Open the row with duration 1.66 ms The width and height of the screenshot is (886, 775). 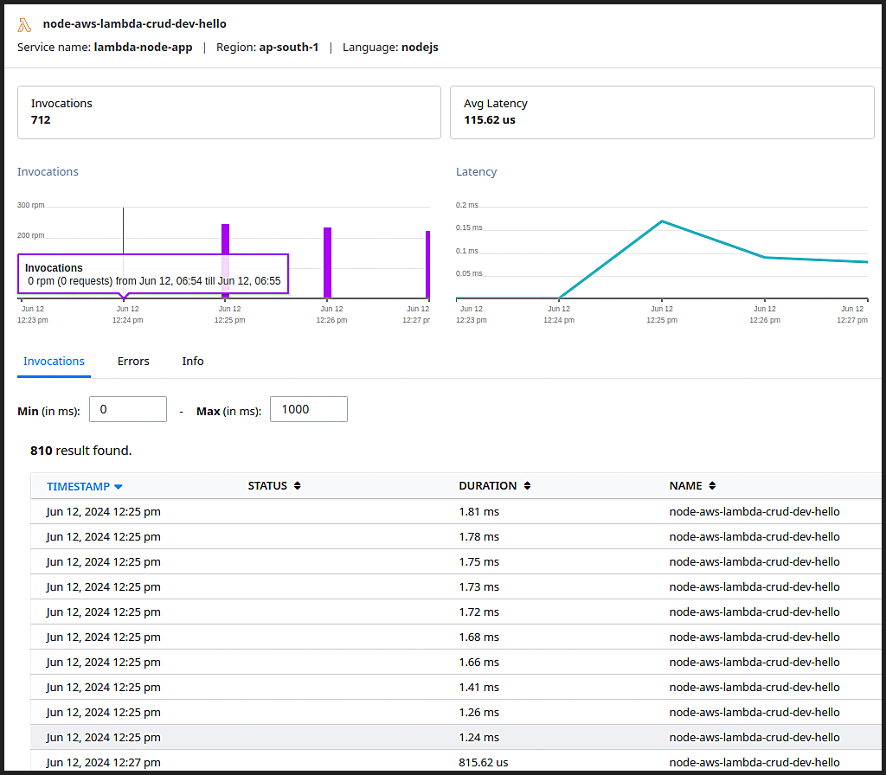tap(455, 662)
